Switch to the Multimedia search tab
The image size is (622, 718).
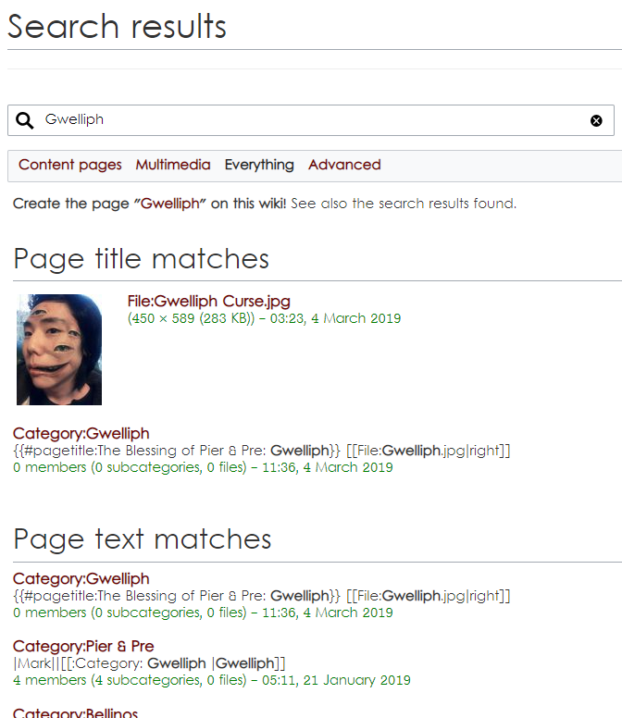[173, 165]
